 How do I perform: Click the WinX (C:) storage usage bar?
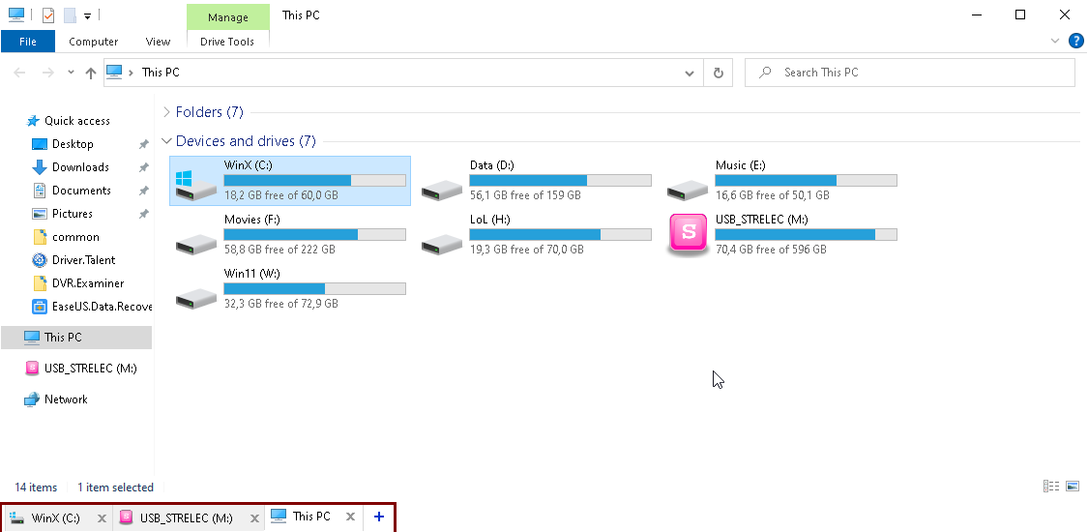tap(315, 180)
